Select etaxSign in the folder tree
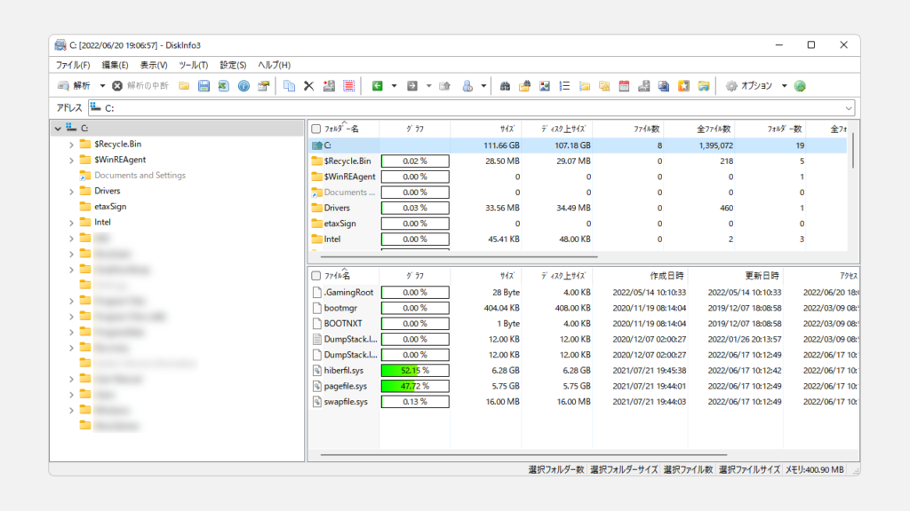Viewport: 910px width, 511px height. [110, 206]
